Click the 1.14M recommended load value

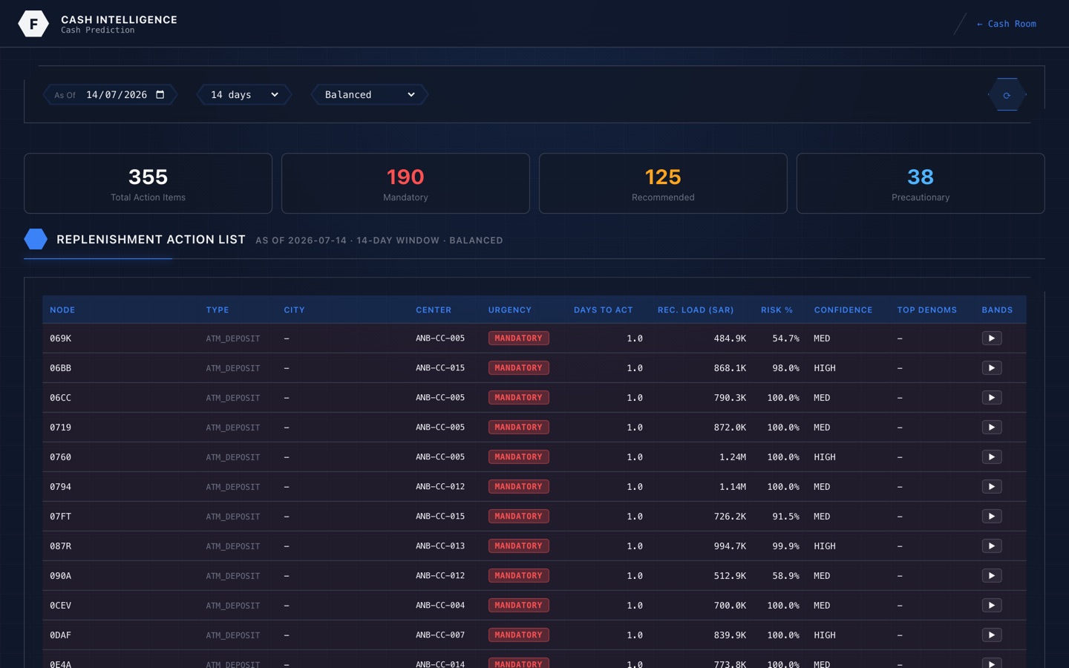pyautogui.click(x=733, y=487)
